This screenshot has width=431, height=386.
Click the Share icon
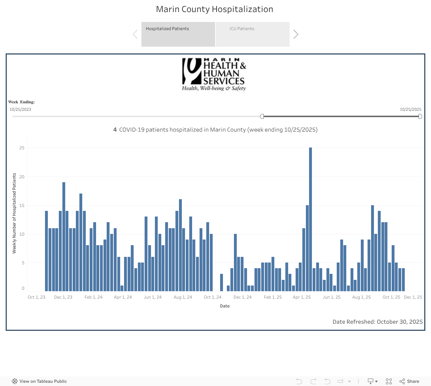[409, 381]
